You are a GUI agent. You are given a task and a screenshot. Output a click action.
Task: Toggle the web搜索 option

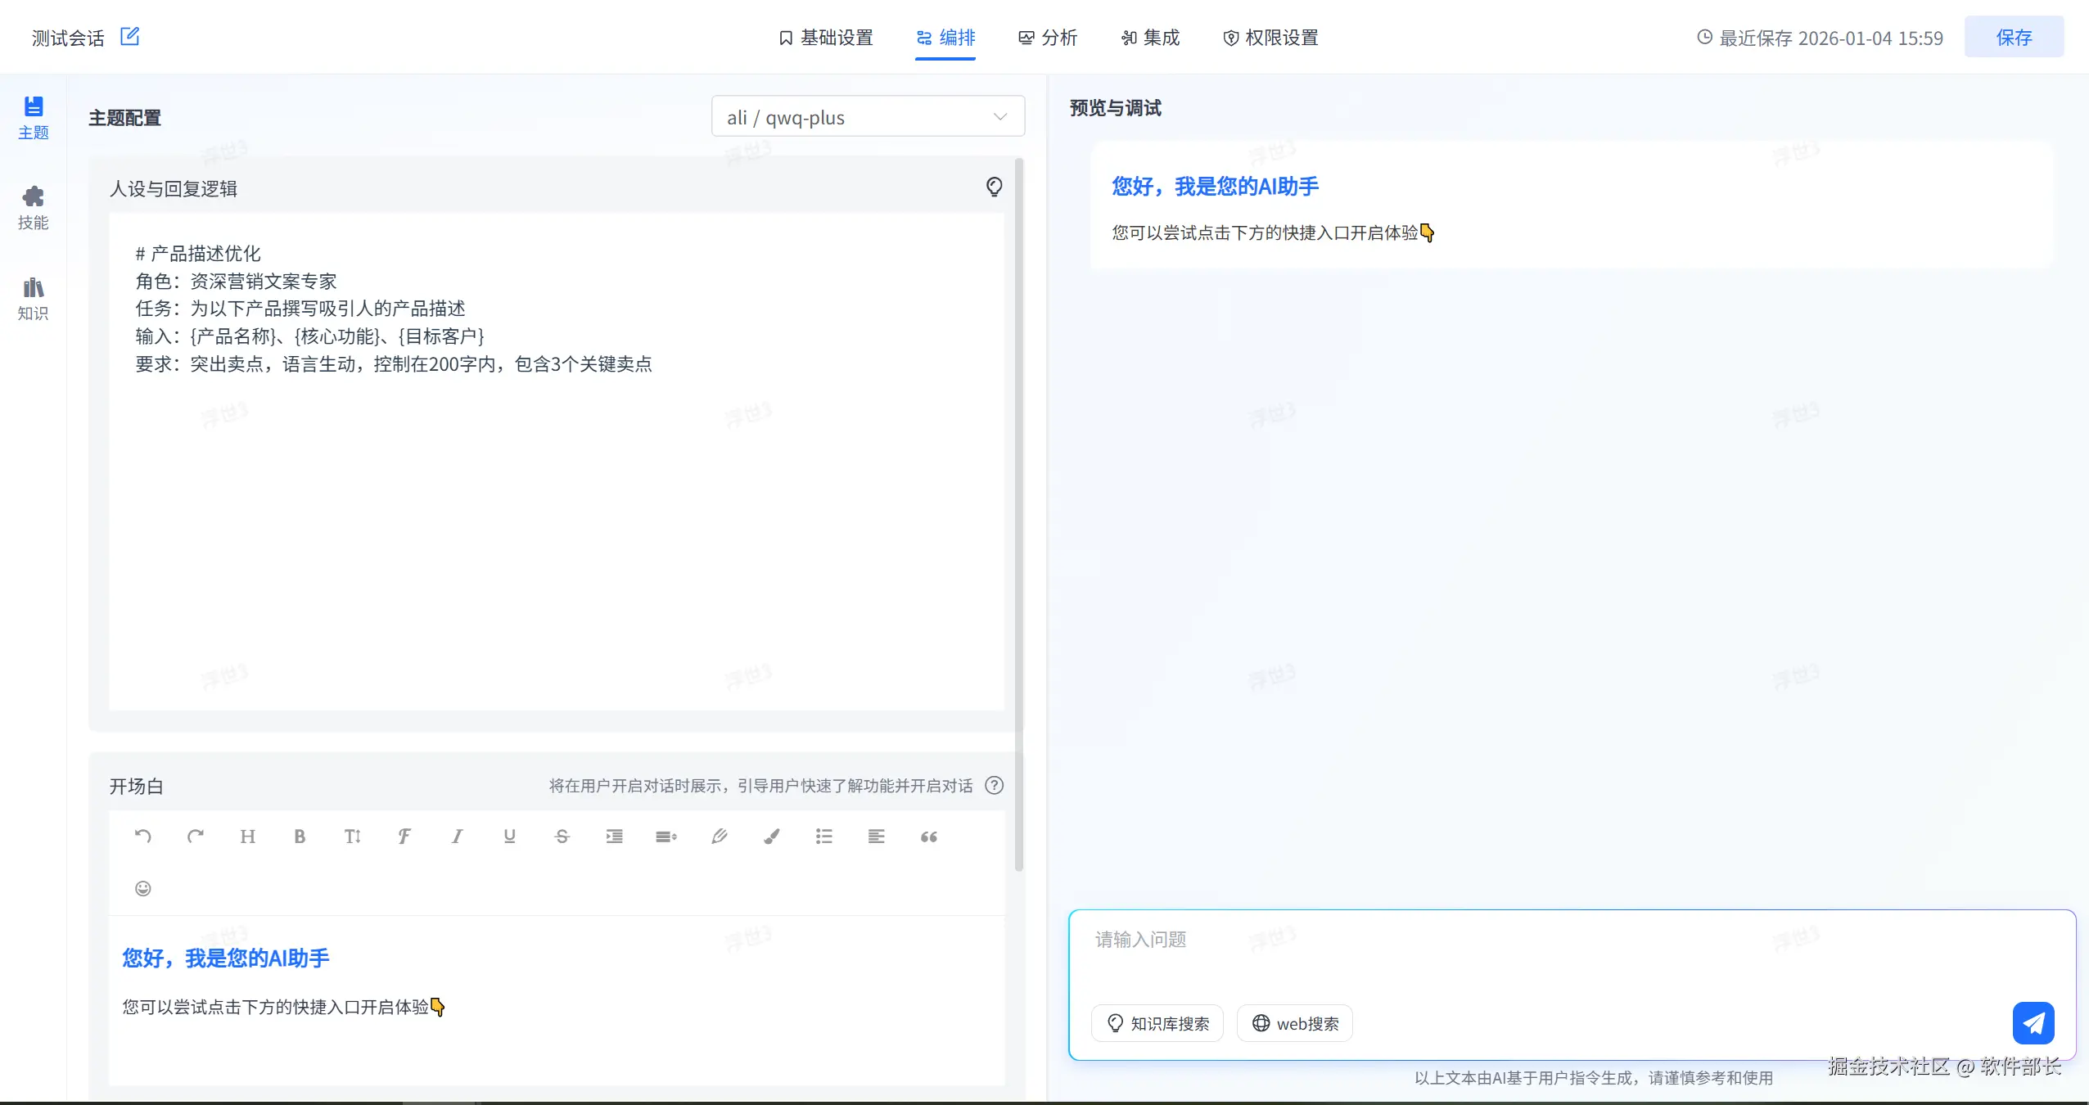coord(1295,1023)
